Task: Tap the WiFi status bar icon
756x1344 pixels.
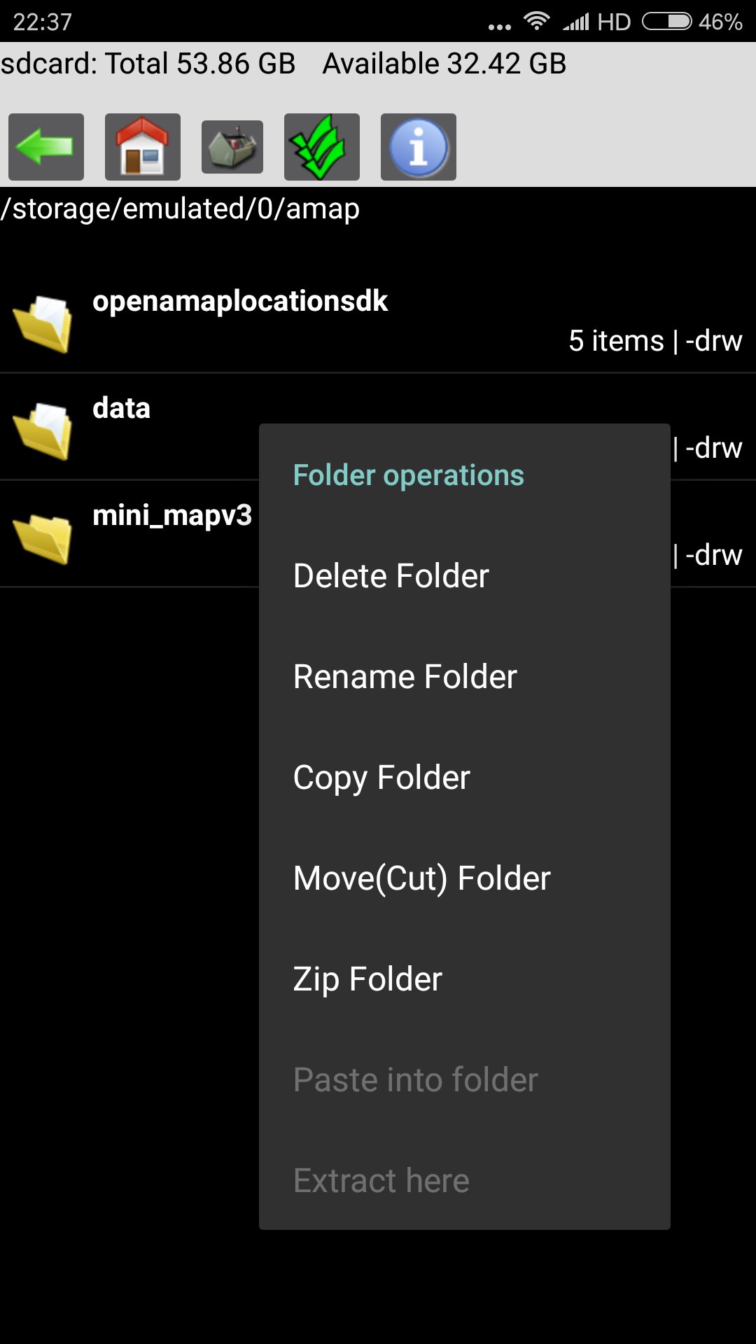Action: 537,21
